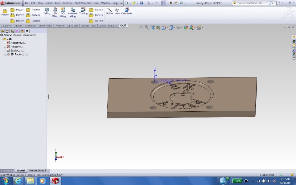
Task: Click the search magnifier in help box
Action: click(x=271, y=3)
